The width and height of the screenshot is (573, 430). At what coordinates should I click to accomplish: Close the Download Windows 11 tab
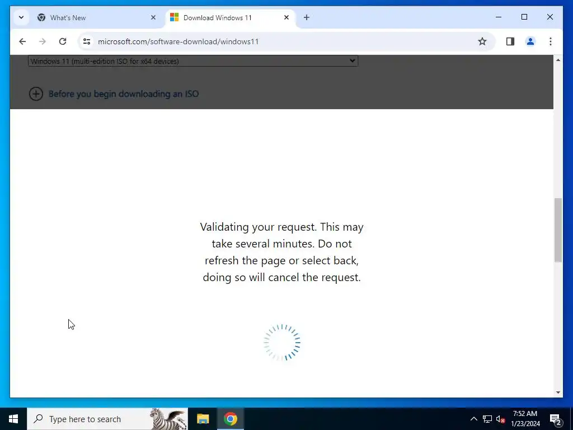(286, 17)
